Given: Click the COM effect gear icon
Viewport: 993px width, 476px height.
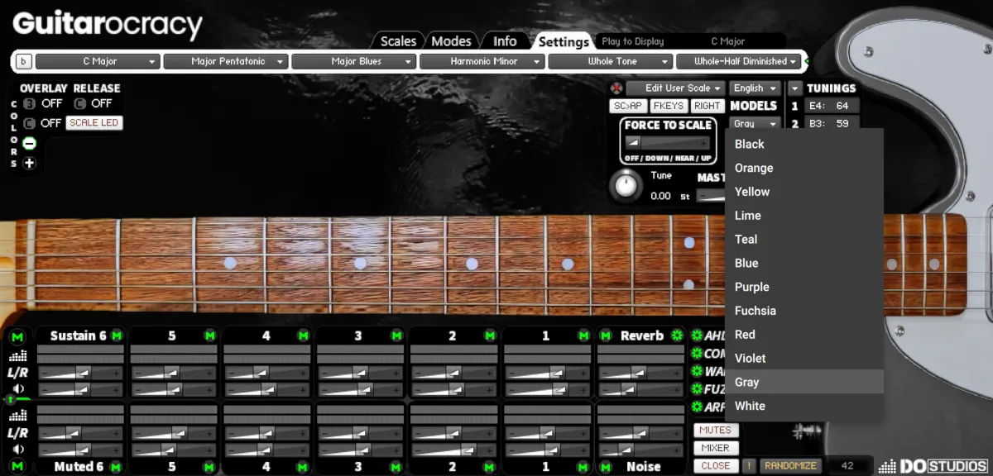Looking at the screenshot, I should click(696, 354).
